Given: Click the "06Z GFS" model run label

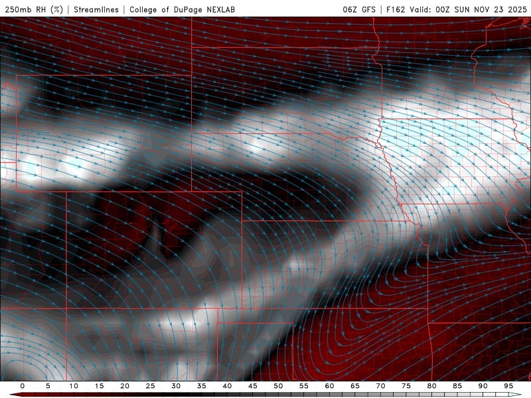Looking at the screenshot, I should 359,9.
